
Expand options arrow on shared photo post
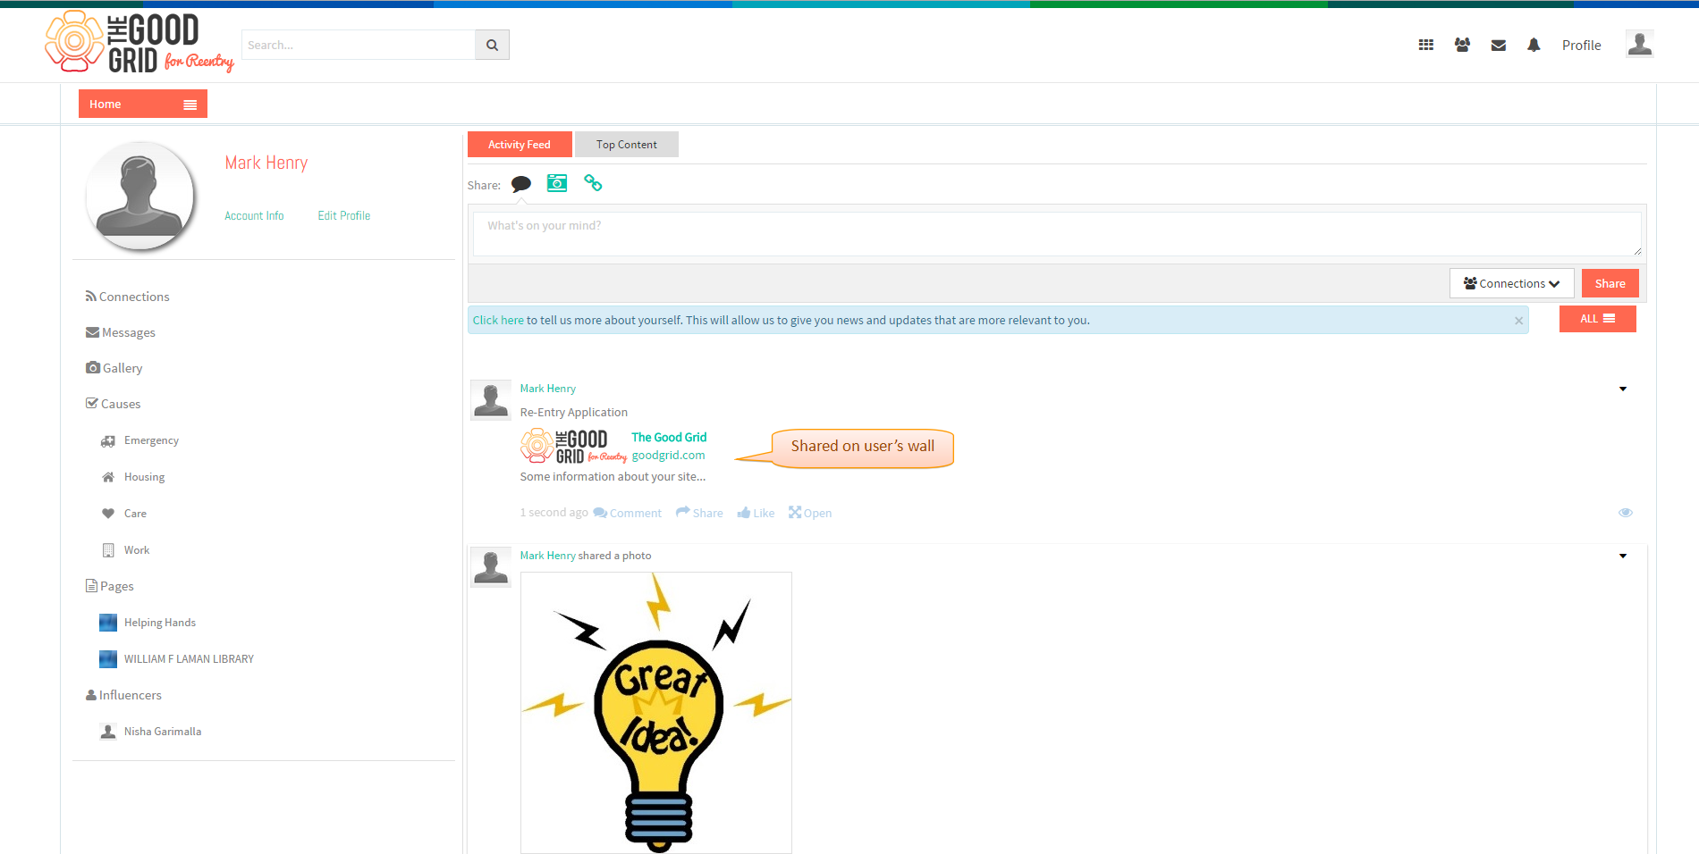click(x=1623, y=556)
